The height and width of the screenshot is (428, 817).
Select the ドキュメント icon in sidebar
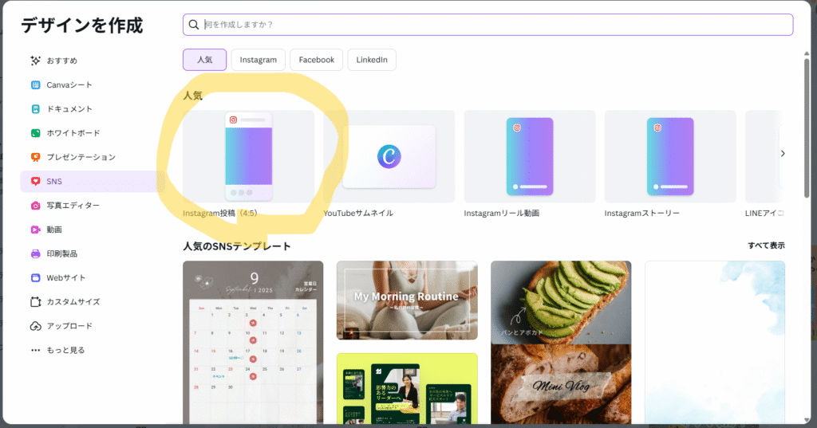tap(35, 109)
